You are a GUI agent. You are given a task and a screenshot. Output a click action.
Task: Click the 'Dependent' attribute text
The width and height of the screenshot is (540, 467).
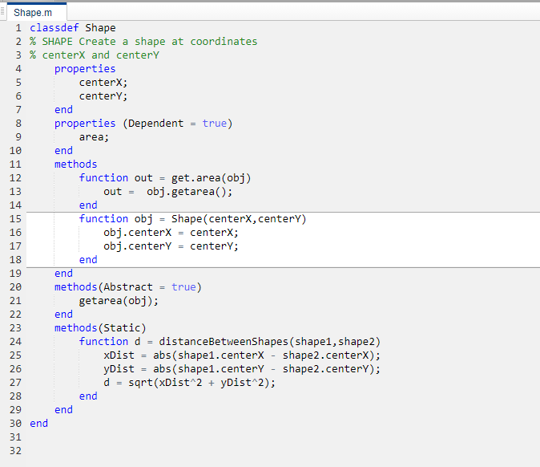click(x=156, y=124)
